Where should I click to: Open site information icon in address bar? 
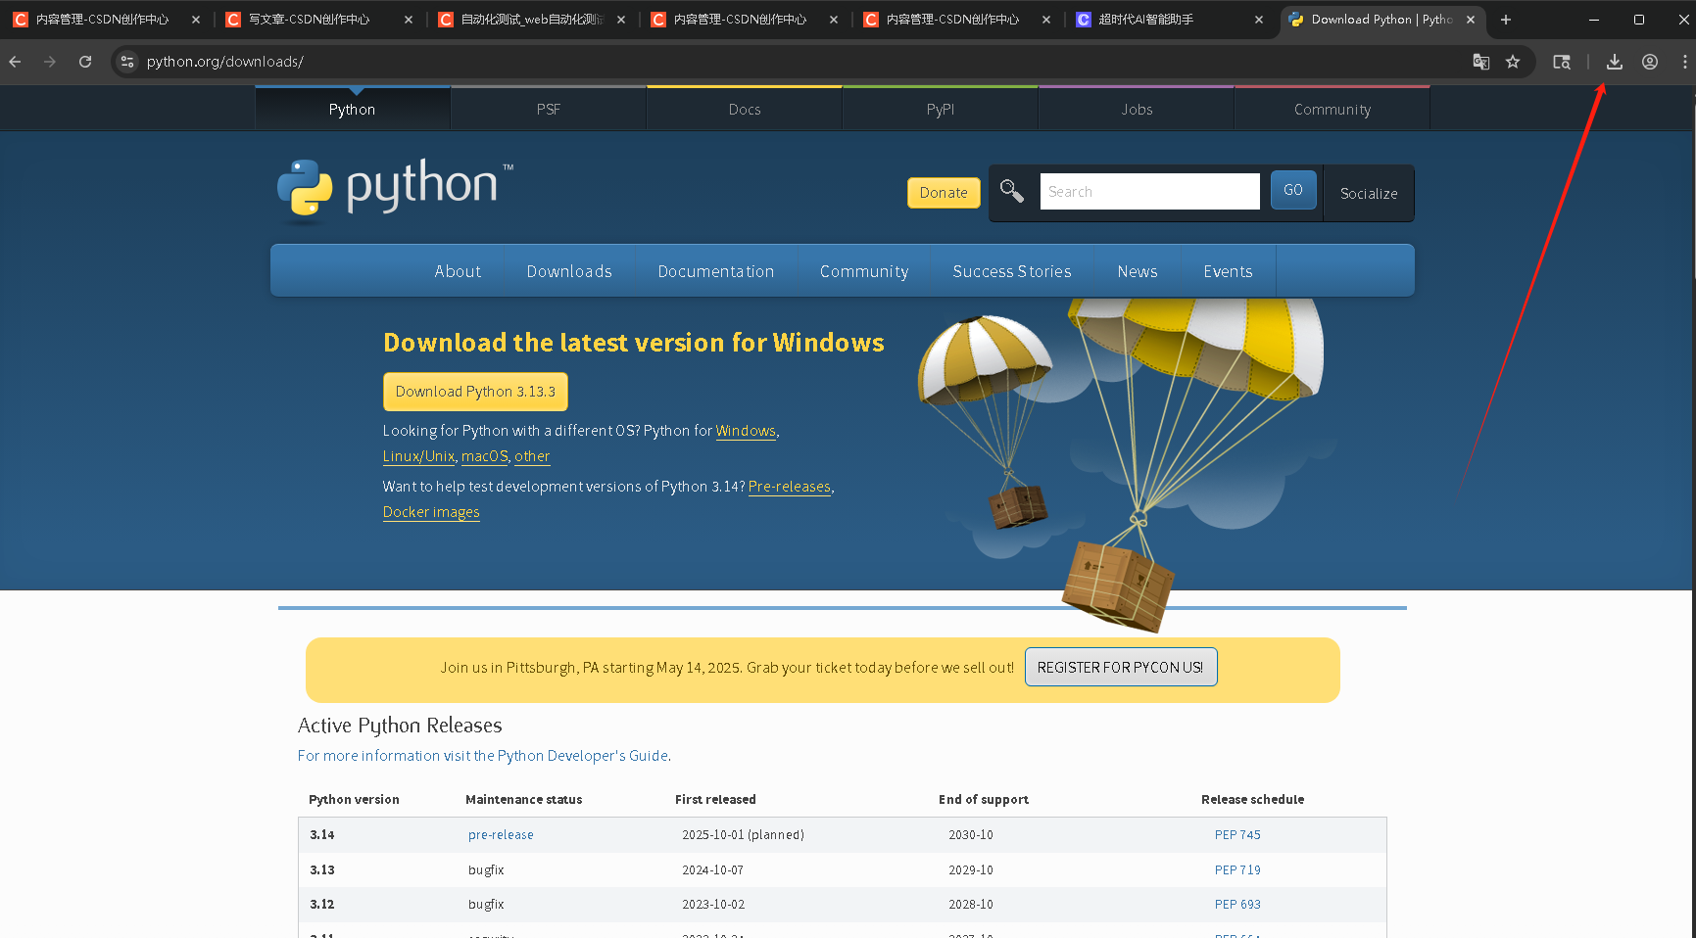point(126,62)
